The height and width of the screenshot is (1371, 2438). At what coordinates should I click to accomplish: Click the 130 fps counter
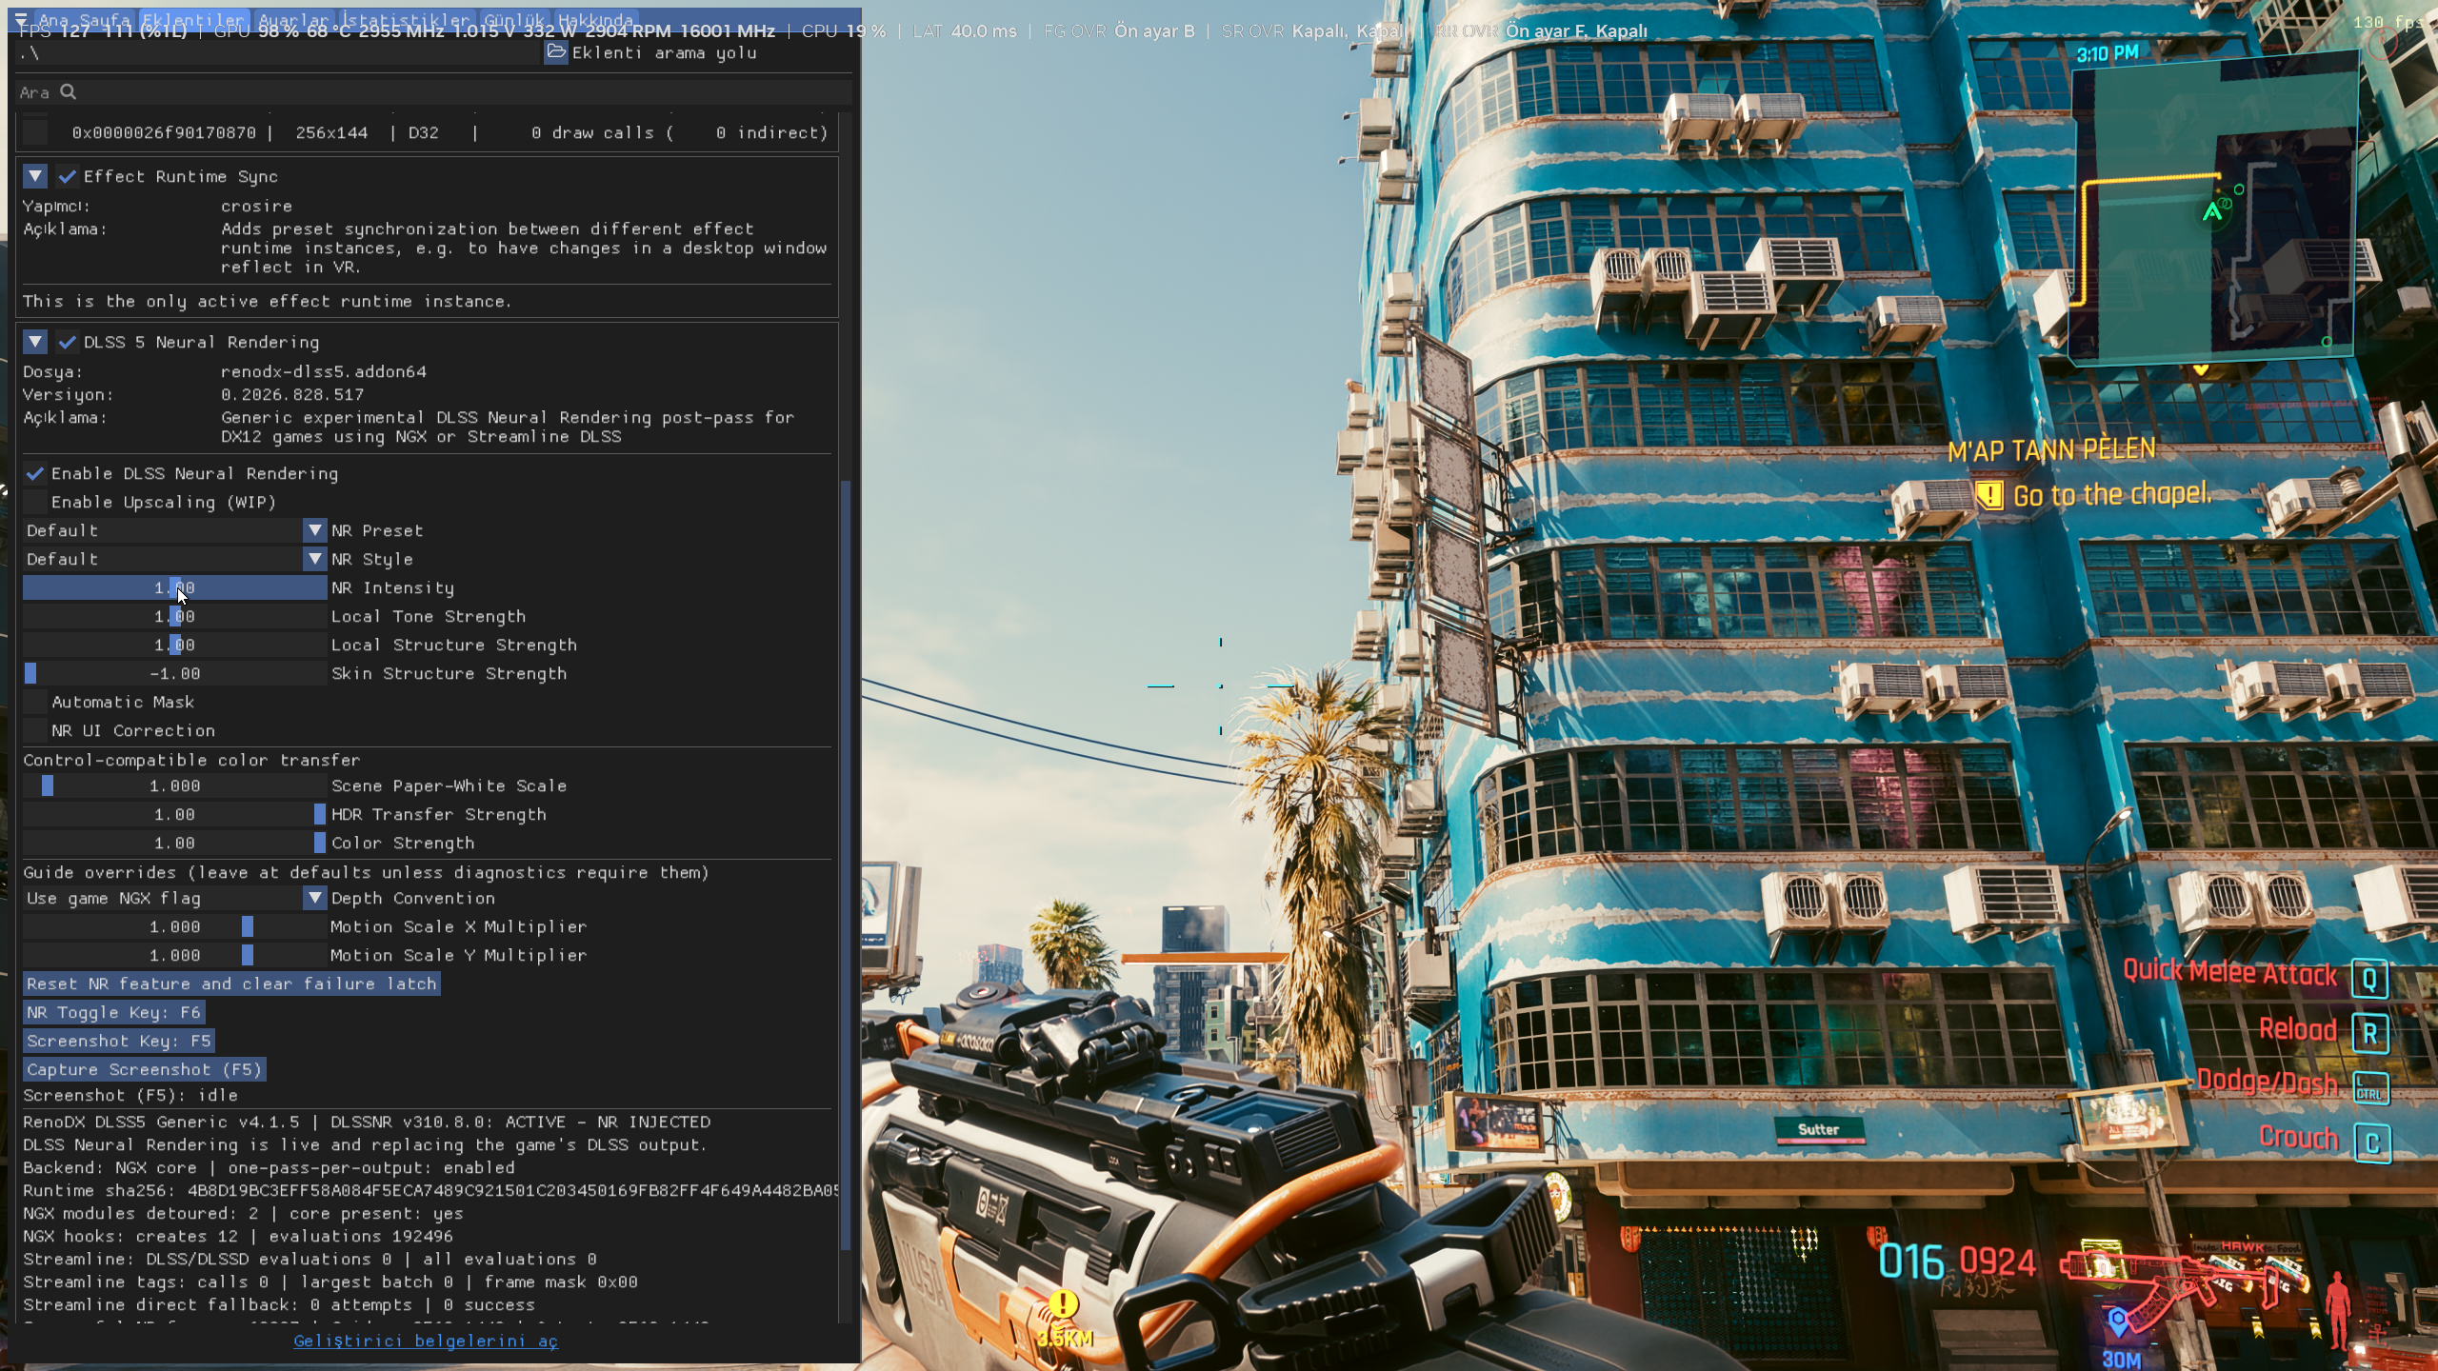(2388, 22)
